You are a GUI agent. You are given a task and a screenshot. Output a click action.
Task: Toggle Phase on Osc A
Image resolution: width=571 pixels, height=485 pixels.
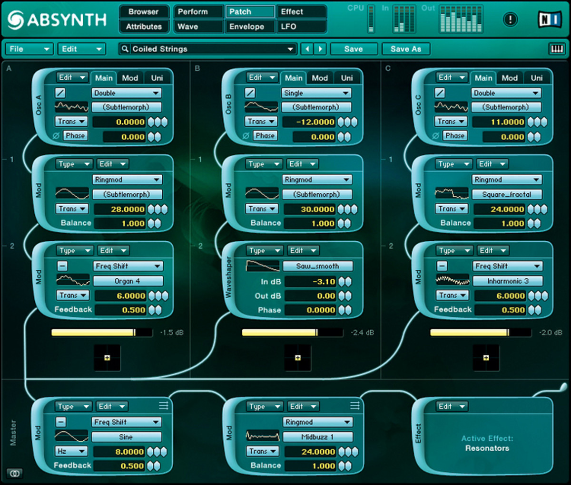coord(75,135)
